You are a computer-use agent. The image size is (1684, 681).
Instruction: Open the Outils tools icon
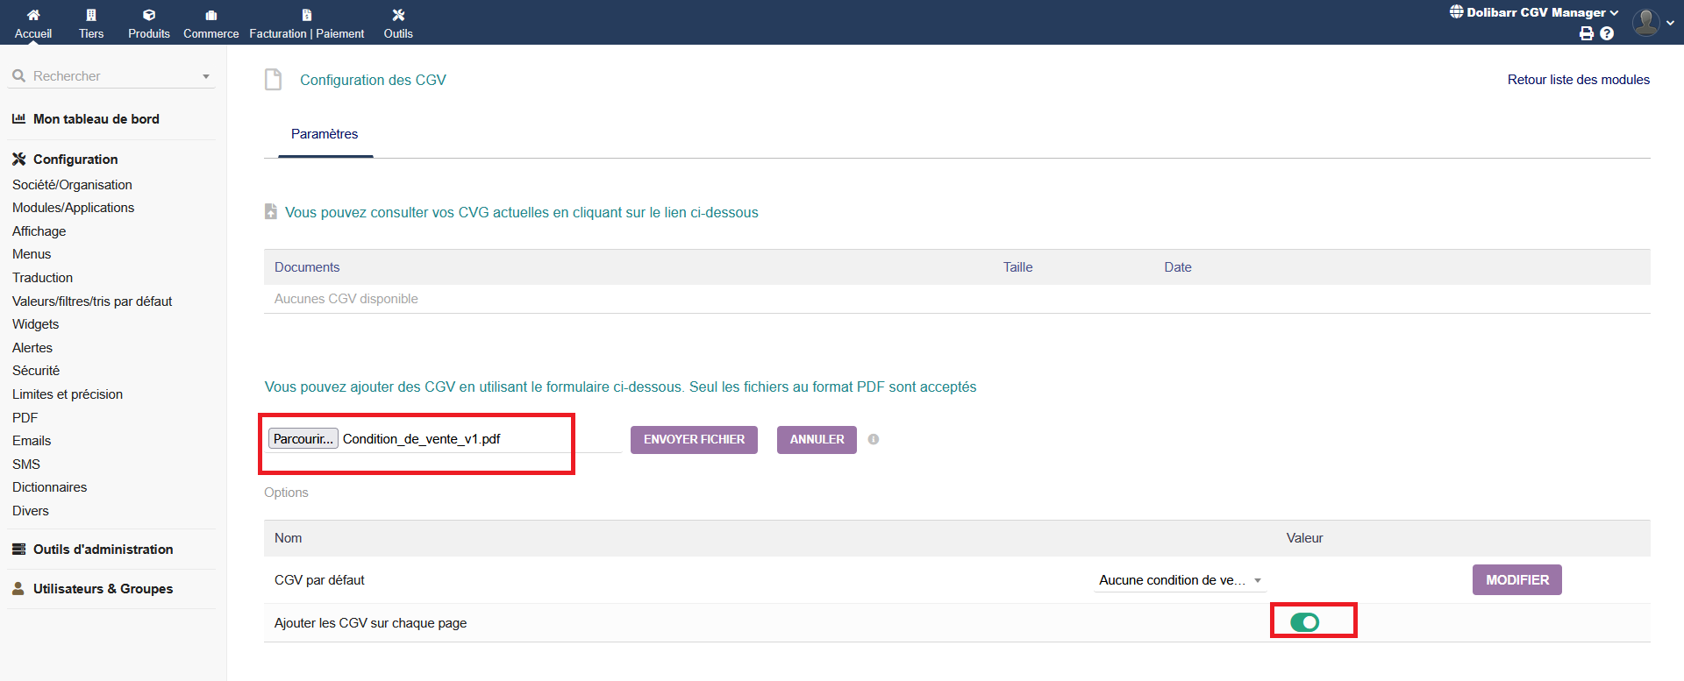pos(398,15)
